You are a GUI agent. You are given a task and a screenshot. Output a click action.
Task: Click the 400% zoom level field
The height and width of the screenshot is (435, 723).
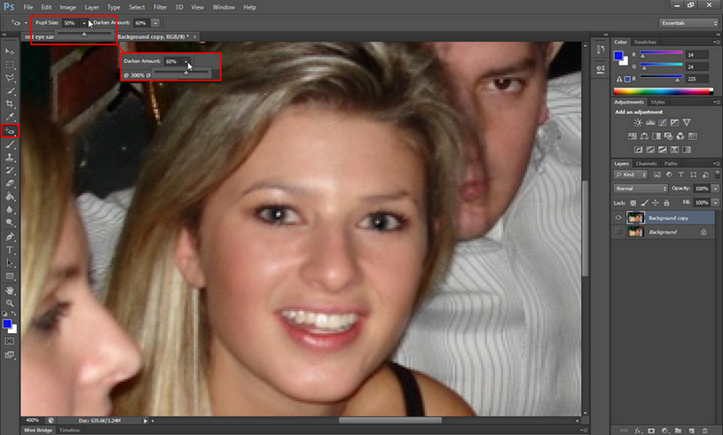(x=33, y=420)
